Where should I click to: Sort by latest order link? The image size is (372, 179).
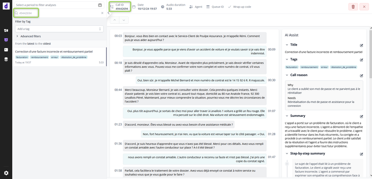pyautogui.click(x=31, y=44)
